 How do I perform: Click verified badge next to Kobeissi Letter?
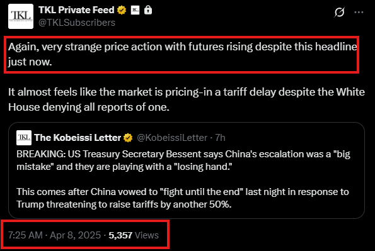tap(128, 138)
